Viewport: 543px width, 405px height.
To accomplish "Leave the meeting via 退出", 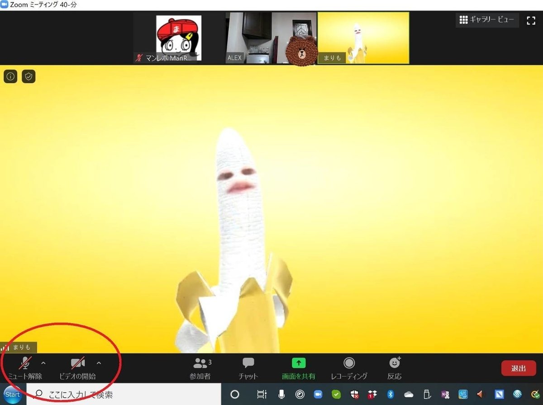I will 519,368.
